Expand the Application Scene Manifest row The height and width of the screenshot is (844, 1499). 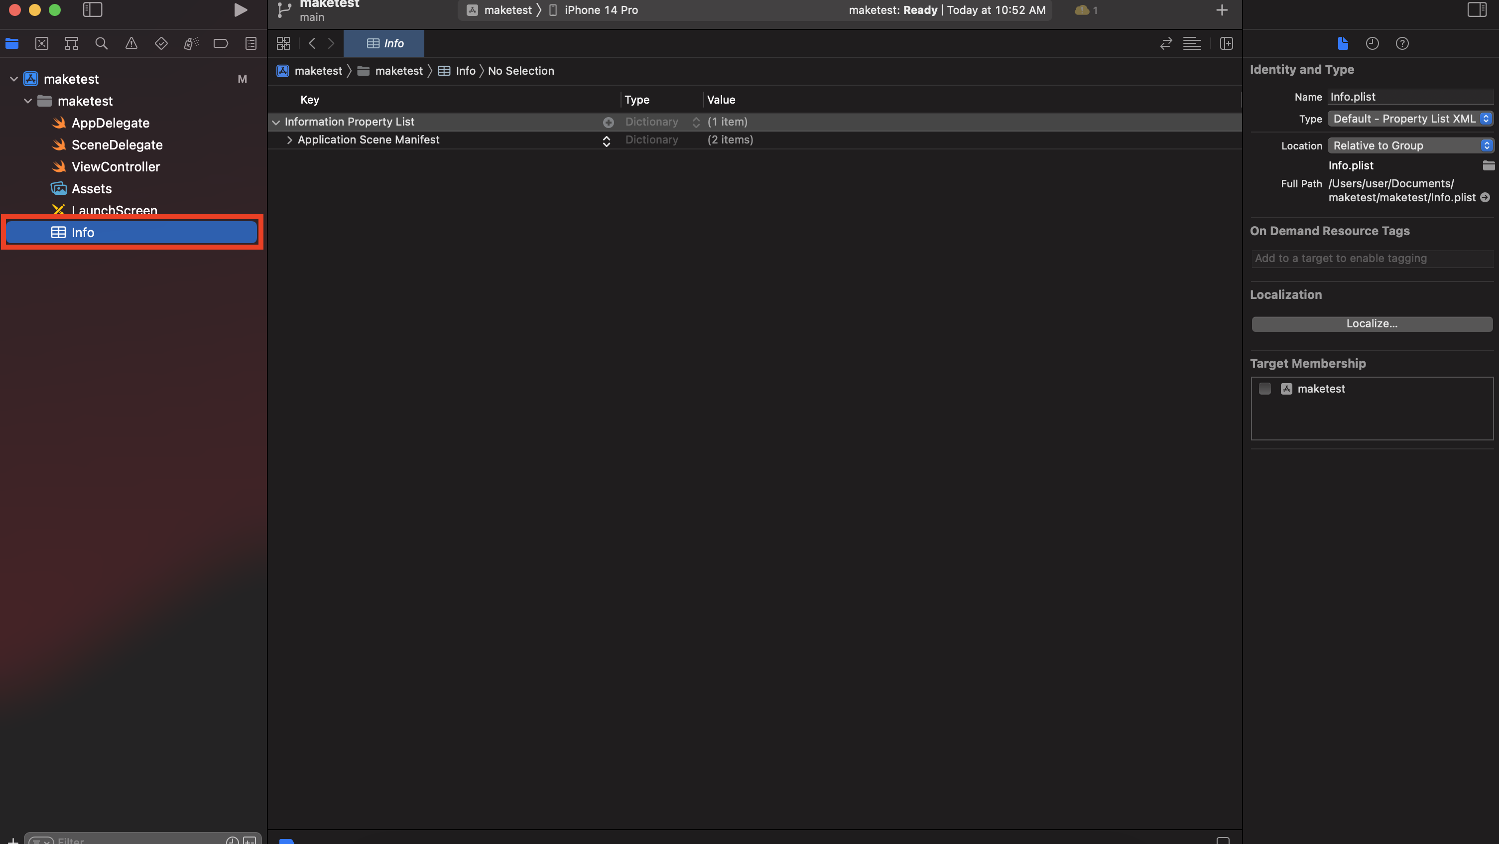click(289, 141)
